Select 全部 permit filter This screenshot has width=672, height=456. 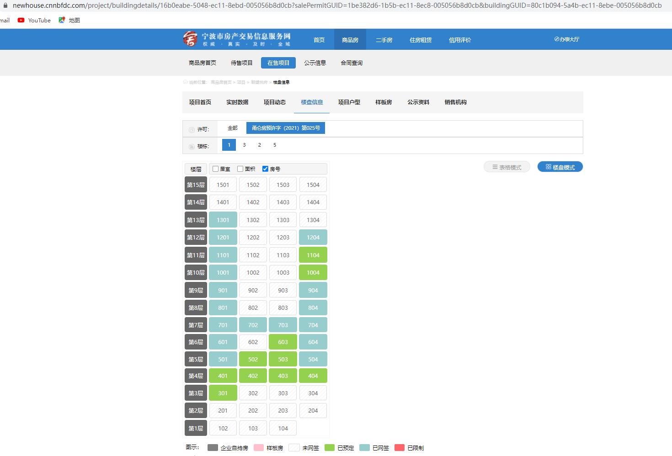coord(233,128)
